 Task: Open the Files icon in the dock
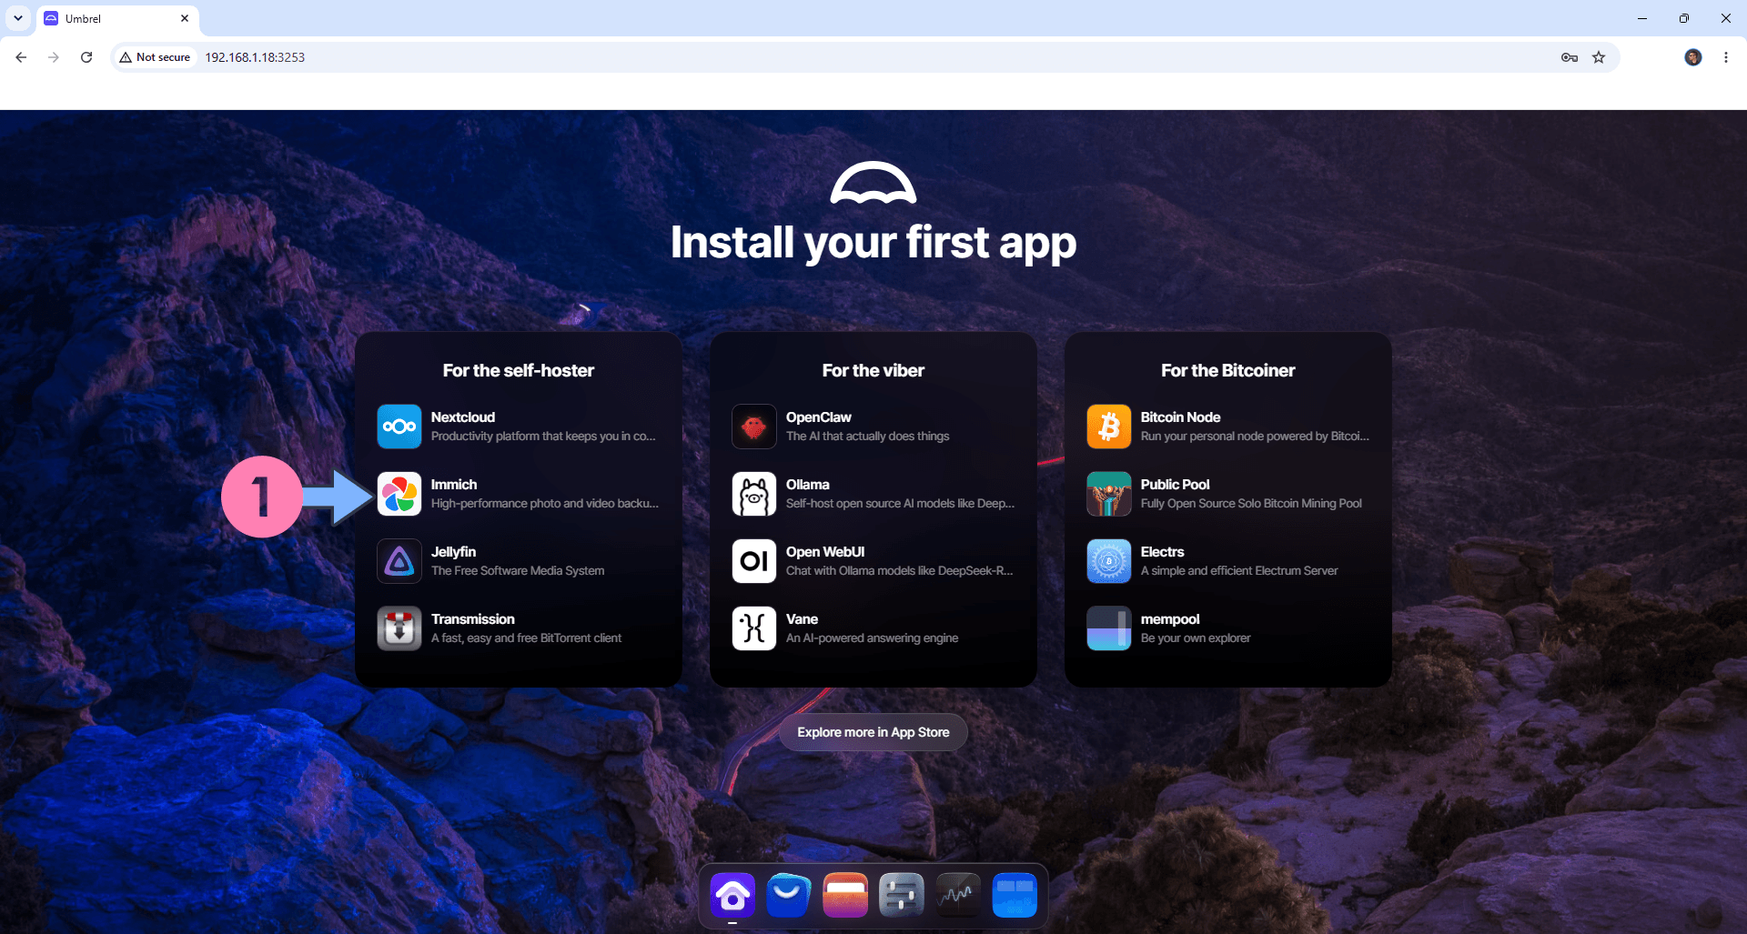tap(845, 895)
